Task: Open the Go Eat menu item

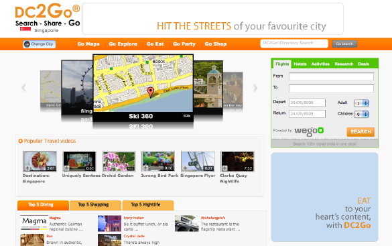Action: click(155, 44)
